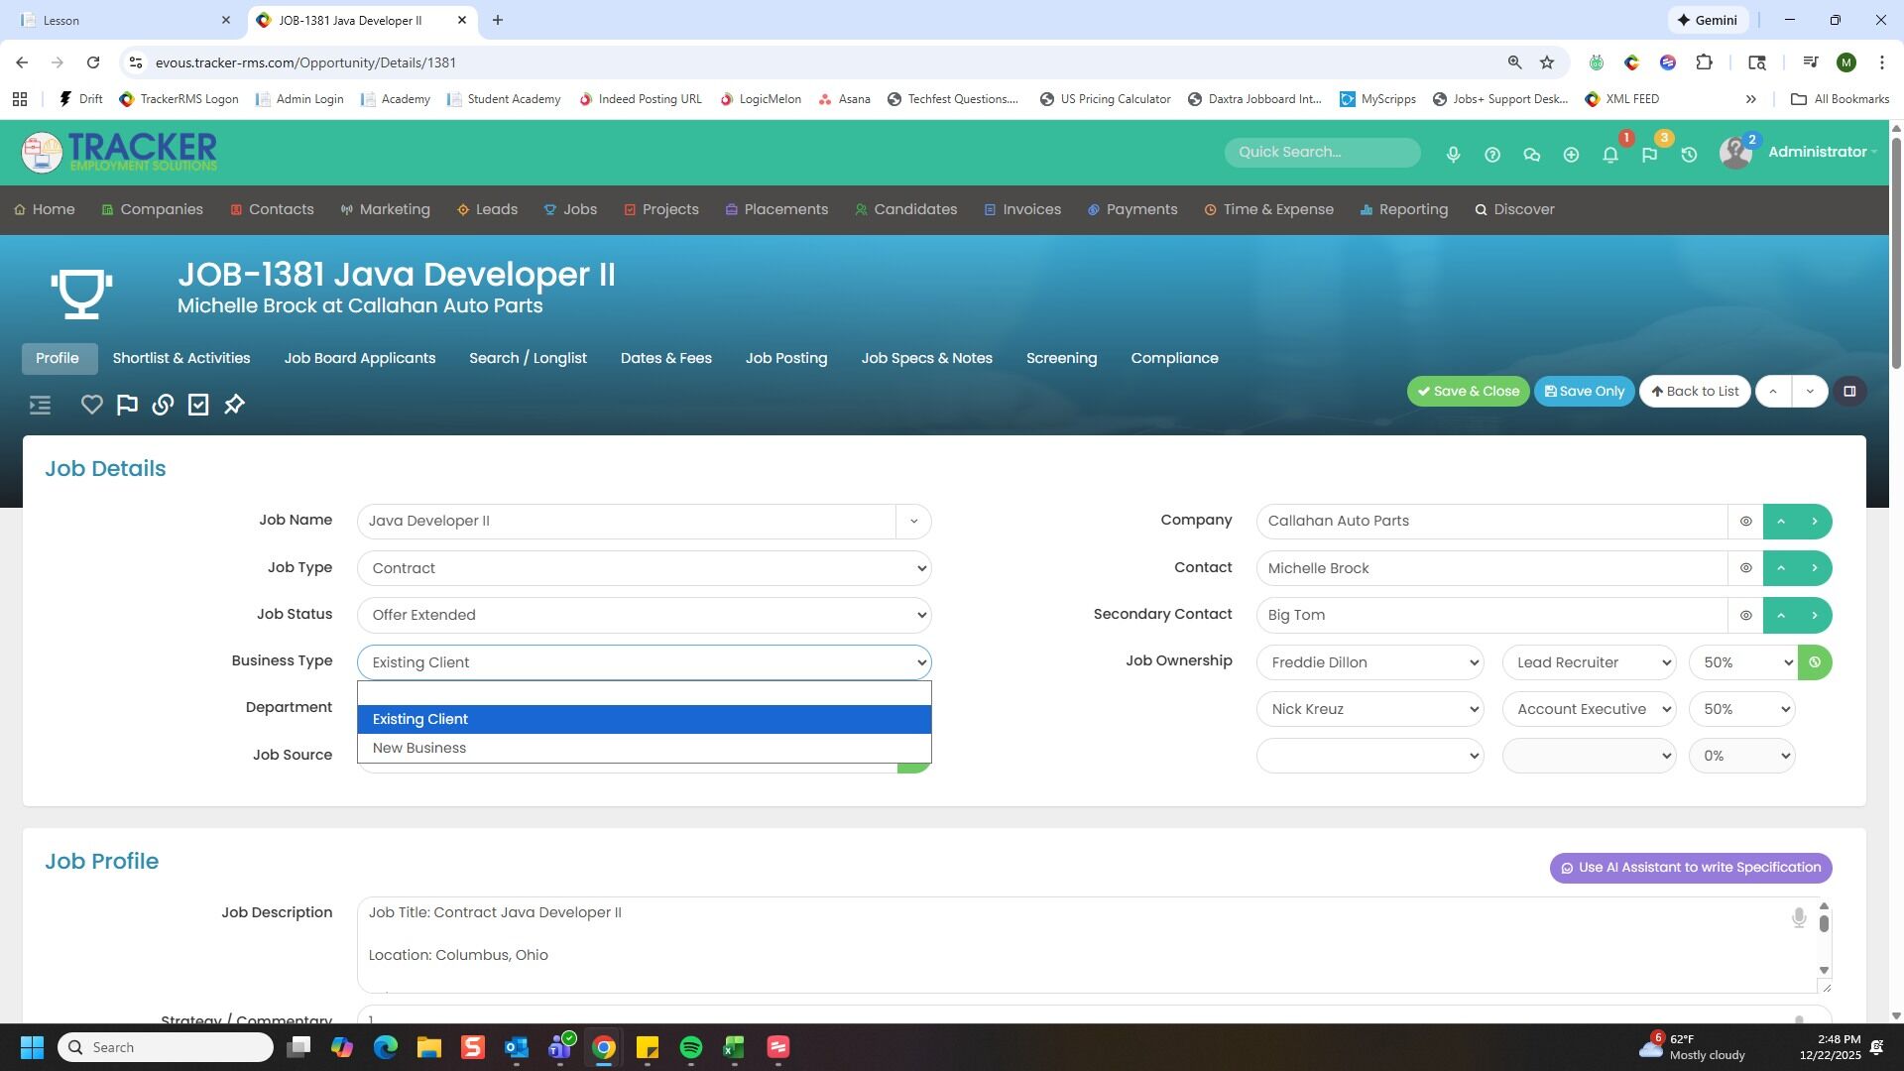Screen dimensions: 1904x1071
Task: Switch to the Dates & Fees tab
Action: coord(665,358)
